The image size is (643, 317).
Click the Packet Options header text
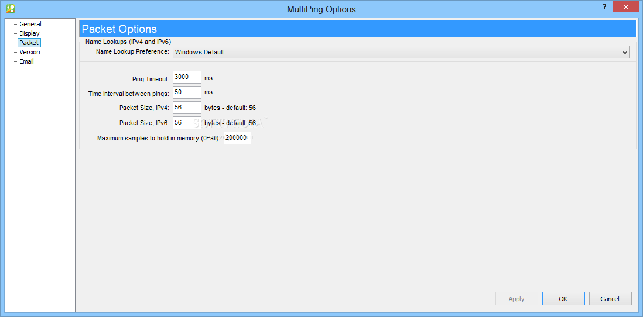(119, 29)
